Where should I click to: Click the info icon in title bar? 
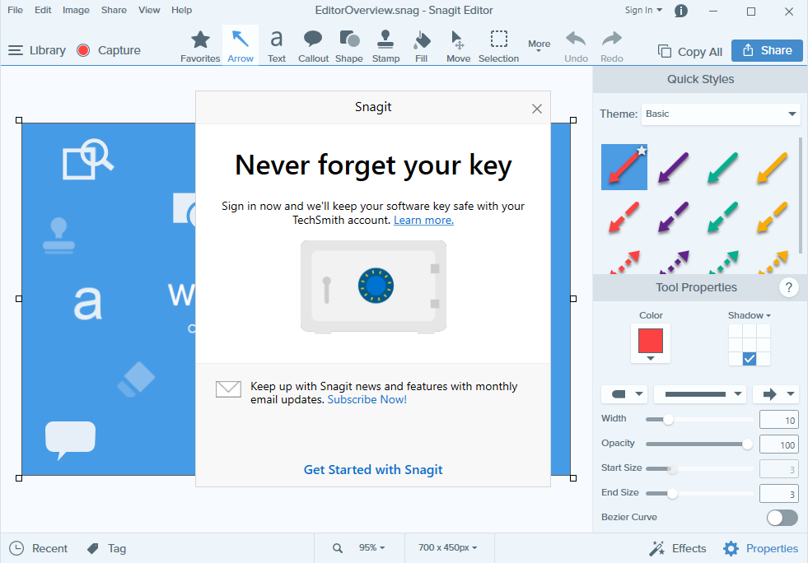click(680, 11)
